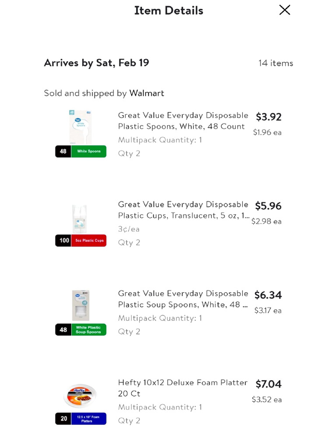Open the Hefty Foam Platter image
336x448 pixels.
pyautogui.click(x=80, y=395)
